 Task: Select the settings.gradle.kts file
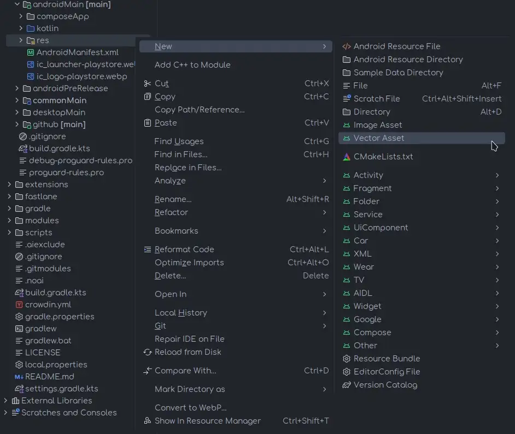point(61,389)
